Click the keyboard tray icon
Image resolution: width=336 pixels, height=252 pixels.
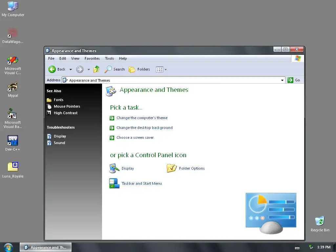[x=297, y=247]
